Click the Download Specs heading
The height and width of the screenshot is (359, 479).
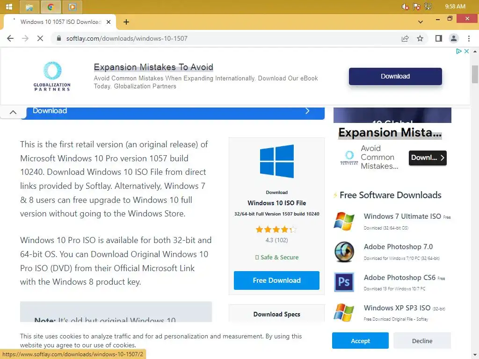point(277,314)
